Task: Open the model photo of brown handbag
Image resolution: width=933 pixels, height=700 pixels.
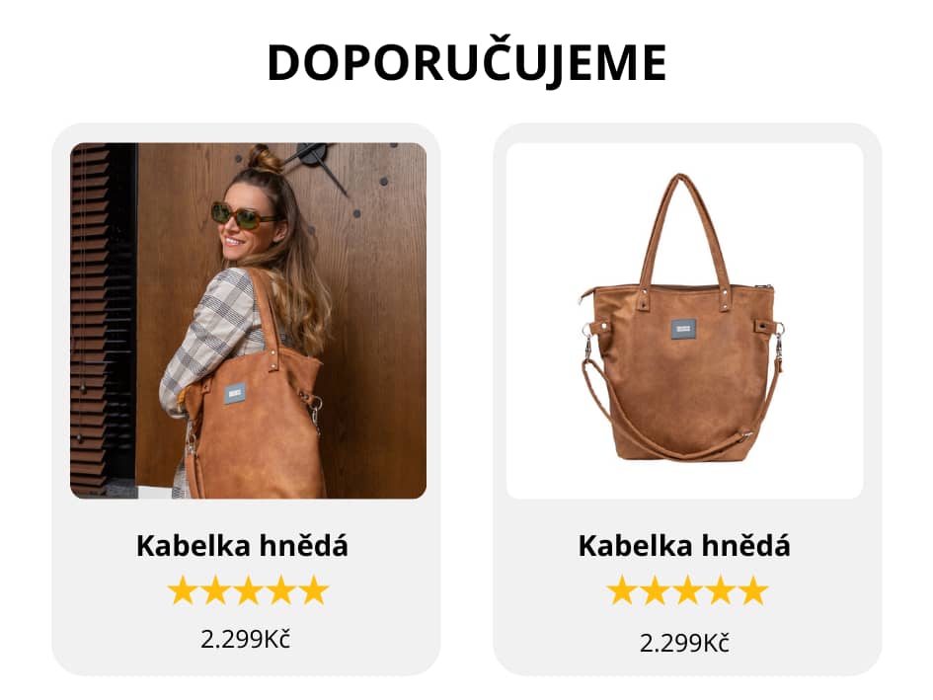Action: [x=248, y=320]
